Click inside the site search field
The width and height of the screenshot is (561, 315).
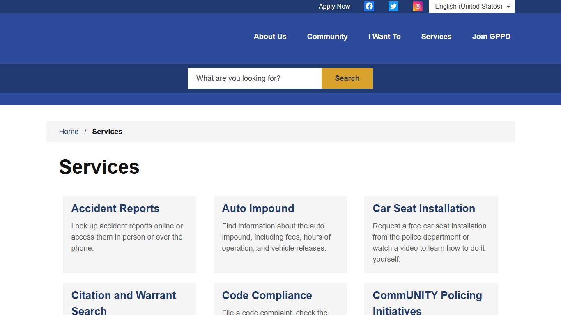pyautogui.click(x=254, y=78)
